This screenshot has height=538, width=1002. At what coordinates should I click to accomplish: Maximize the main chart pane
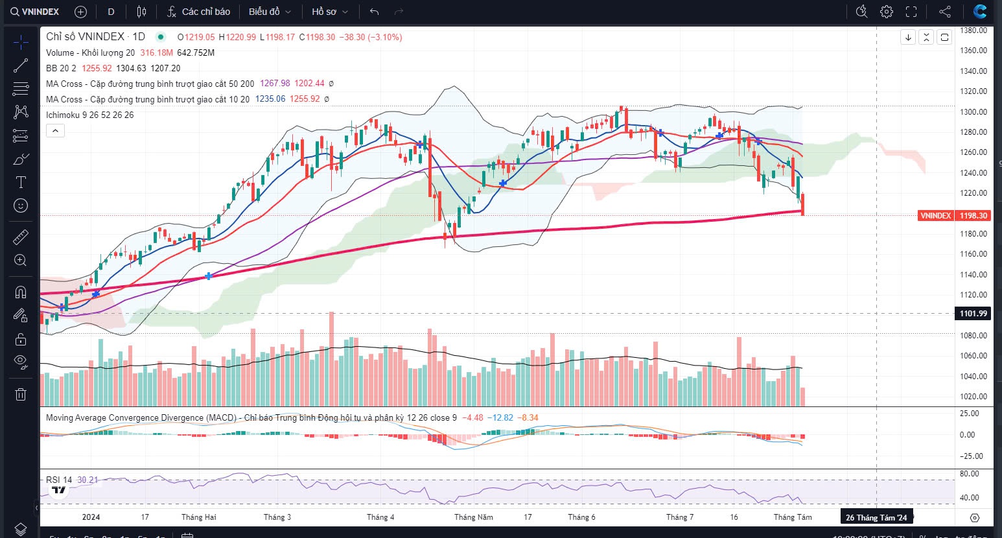tap(944, 37)
